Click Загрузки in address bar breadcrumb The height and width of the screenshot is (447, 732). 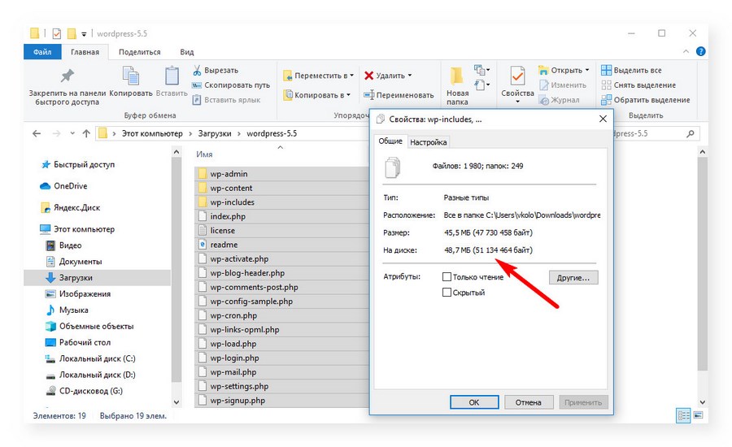tap(215, 133)
